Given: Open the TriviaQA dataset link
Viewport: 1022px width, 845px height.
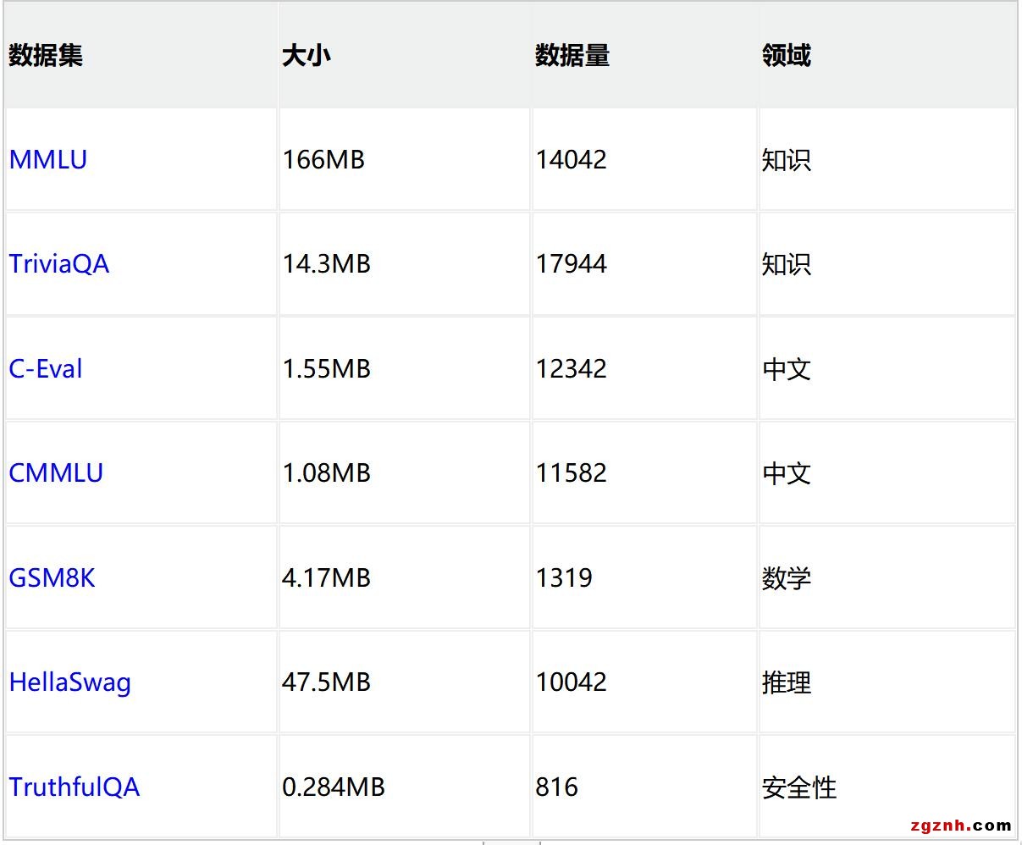Looking at the screenshot, I should 58,264.
